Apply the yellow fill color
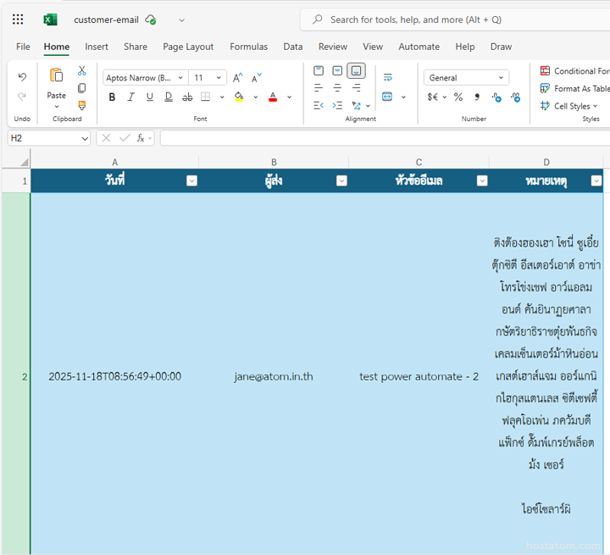The width and height of the screenshot is (610, 555). click(239, 97)
